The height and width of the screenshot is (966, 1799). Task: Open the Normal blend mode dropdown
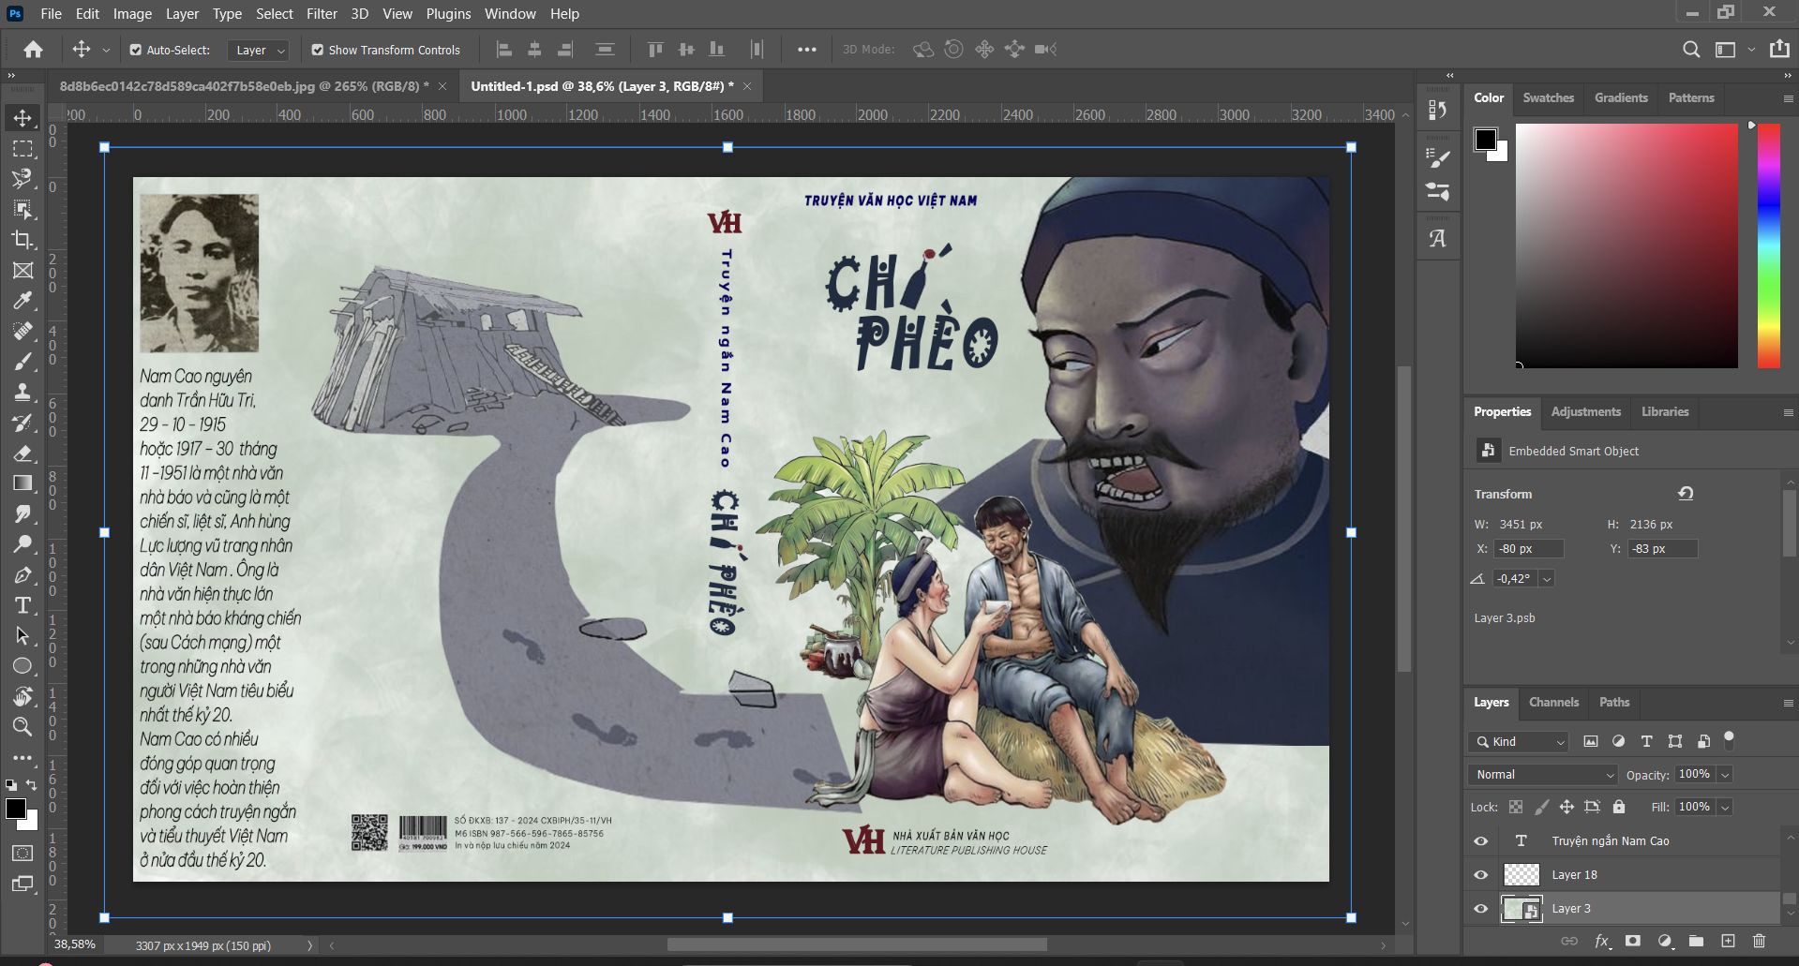(x=1543, y=775)
